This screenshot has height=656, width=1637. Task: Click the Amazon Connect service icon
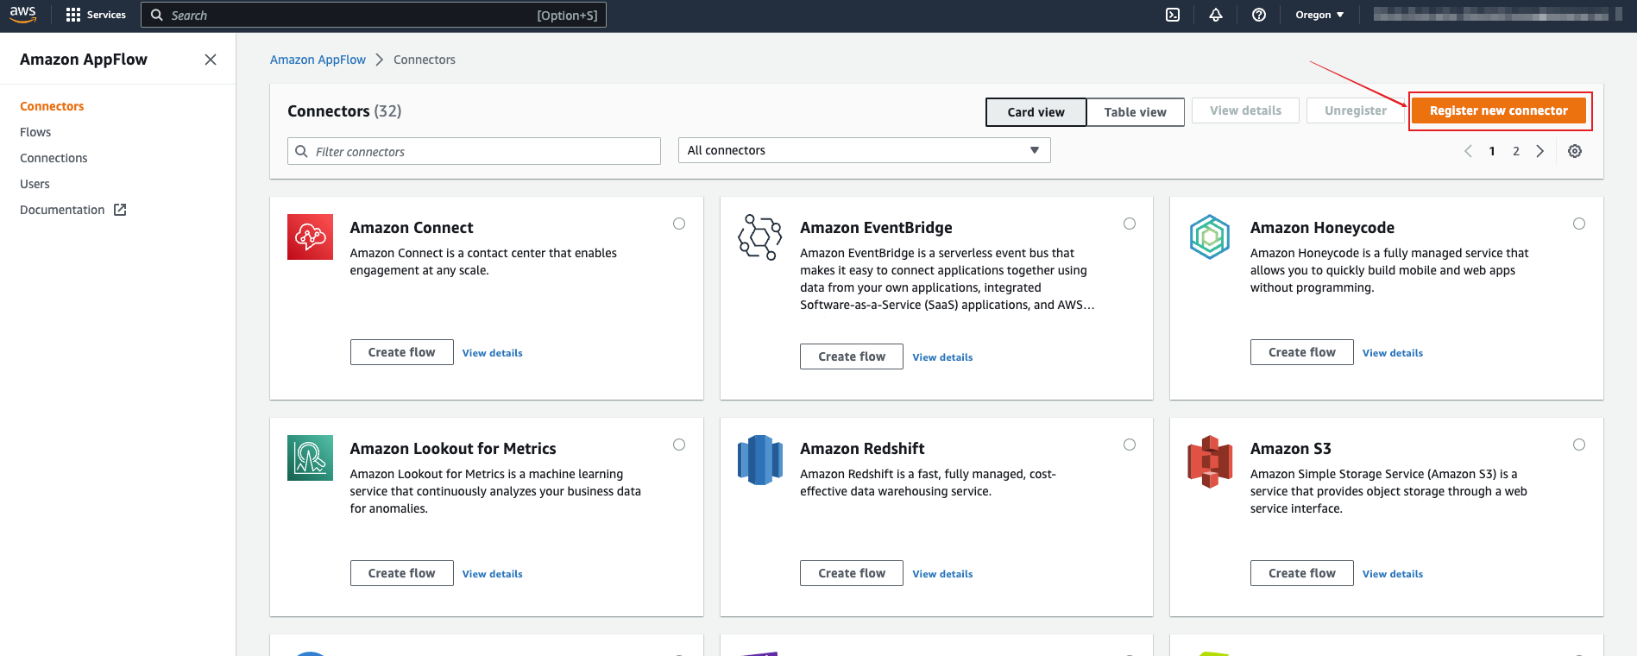[x=310, y=237]
